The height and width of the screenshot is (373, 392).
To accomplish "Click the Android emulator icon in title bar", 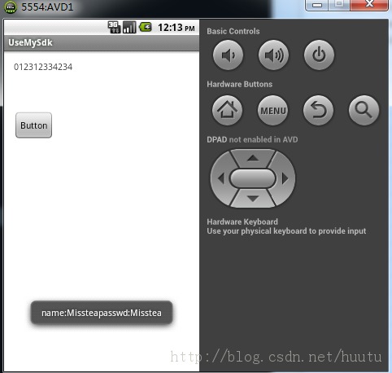I will [11, 7].
